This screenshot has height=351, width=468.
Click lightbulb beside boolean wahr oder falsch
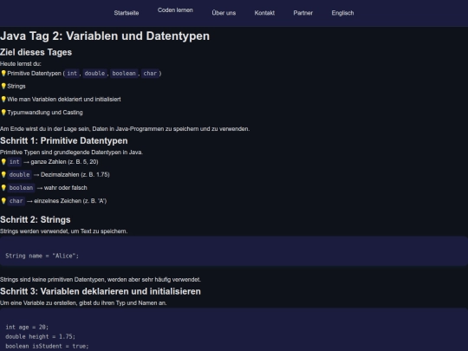pyautogui.click(x=3, y=187)
